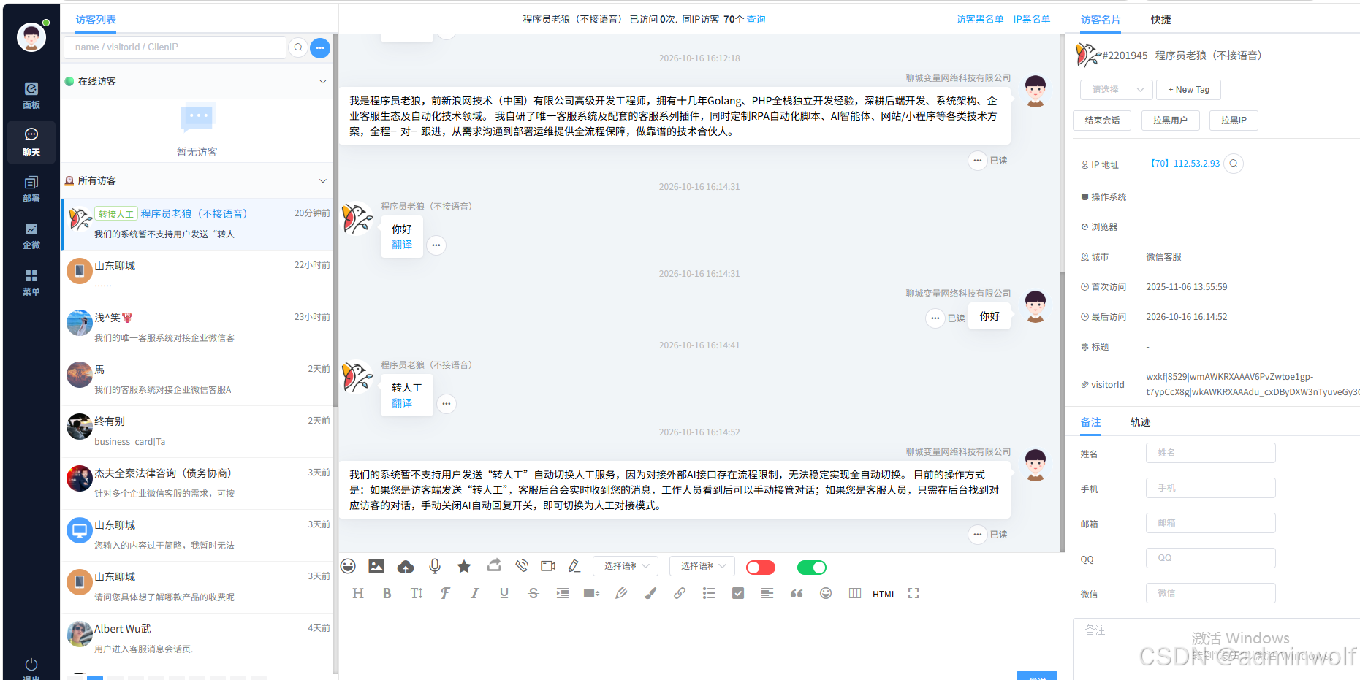Image resolution: width=1360 pixels, height=680 pixels.
Task: Toggle fullscreen editor mode
Action: tap(913, 594)
